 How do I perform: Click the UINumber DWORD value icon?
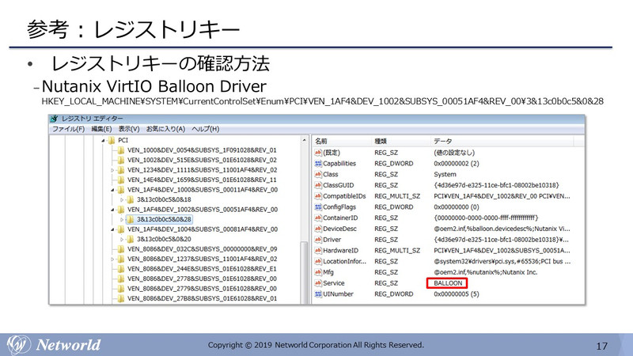[x=318, y=294]
